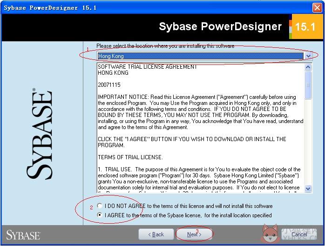Viewport: 325px width, 246px height.
Task: Click the 'Please select the location' label
Action: click(165, 46)
